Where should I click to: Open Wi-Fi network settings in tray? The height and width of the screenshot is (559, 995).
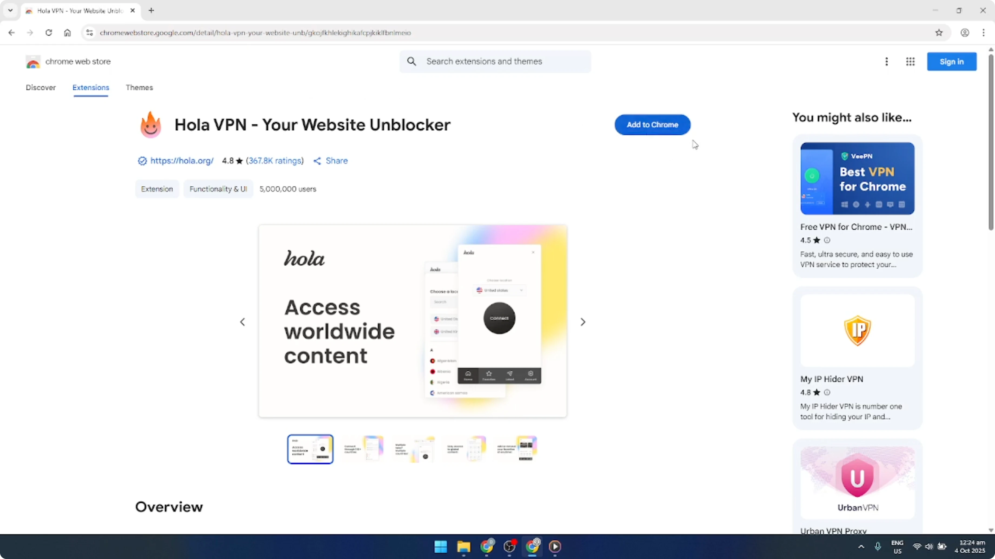click(917, 546)
